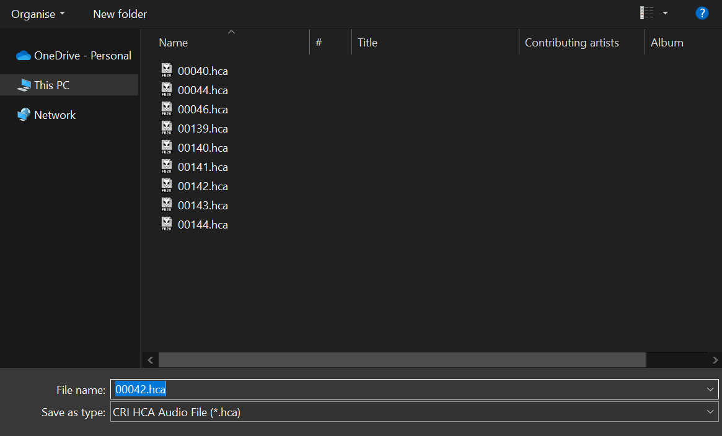Click the file icon of 00040.hca
This screenshot has width=722, height=436.
[x=166, y=71]
